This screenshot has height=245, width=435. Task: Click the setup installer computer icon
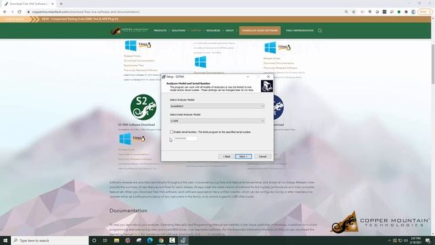[266, 86]
